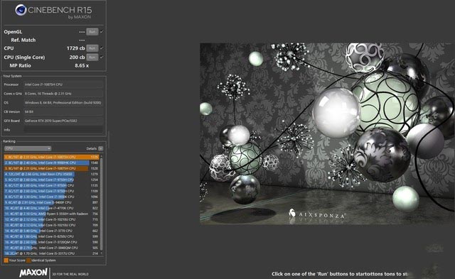The width and height of the screenshot is (455, 279).
Task: Run the OpenGL benchmark
Action: pos(92,32)
